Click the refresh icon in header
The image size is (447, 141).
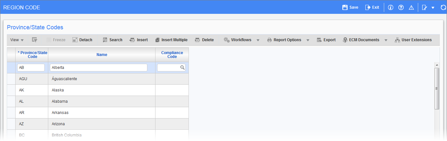[443, 7]
